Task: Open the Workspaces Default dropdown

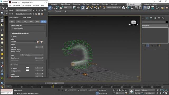Action: (160, 4)
